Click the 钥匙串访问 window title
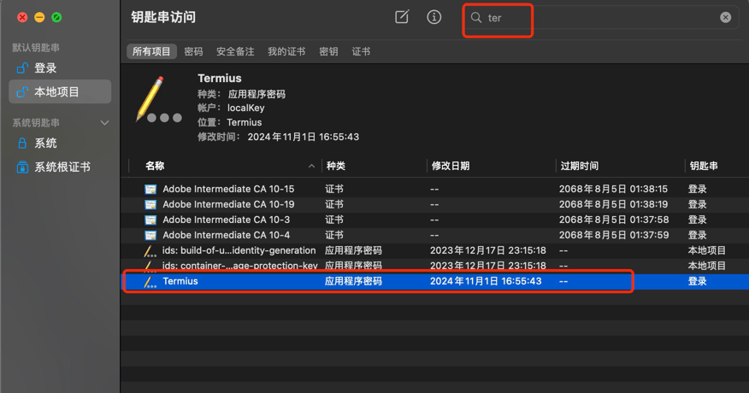This screenshot has height=393, width=749. (163, 17)
